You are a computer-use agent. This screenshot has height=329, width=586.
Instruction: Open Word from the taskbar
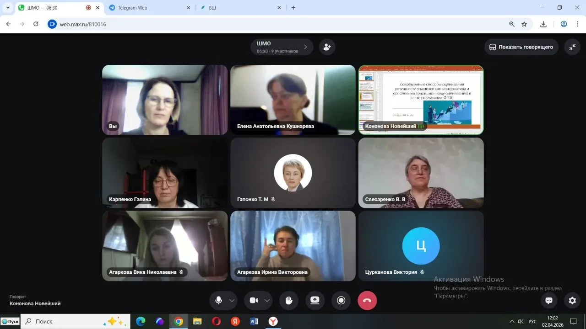point(254,321)
